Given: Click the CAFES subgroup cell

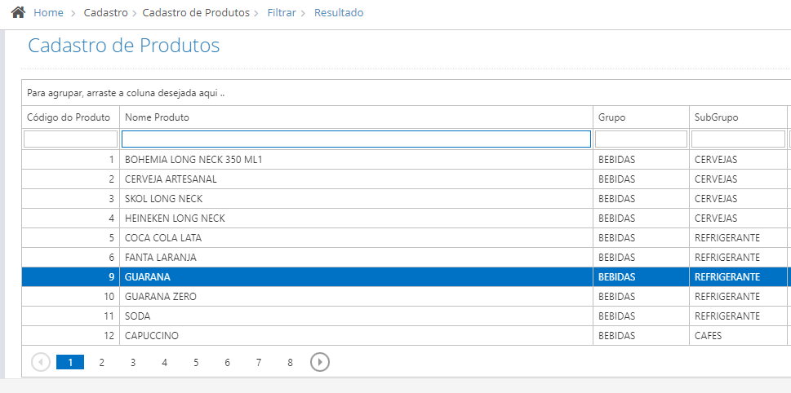Looking at the screenshot, I should pyautogui.click(x=738, y=336).
